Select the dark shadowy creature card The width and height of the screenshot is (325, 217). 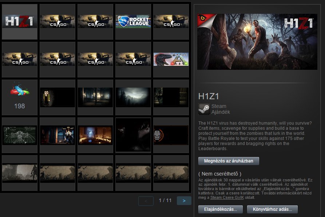point(133,135)
